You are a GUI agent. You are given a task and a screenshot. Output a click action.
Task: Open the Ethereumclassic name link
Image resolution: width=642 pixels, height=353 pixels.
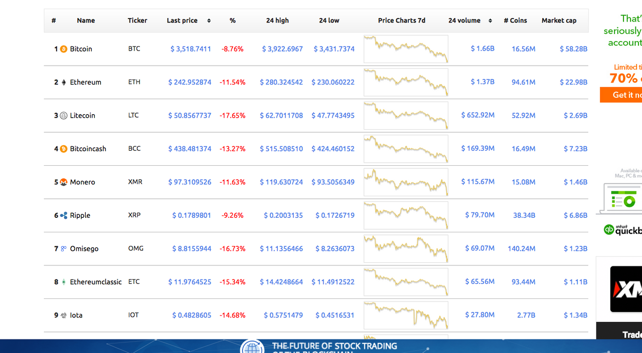(96, 282)
